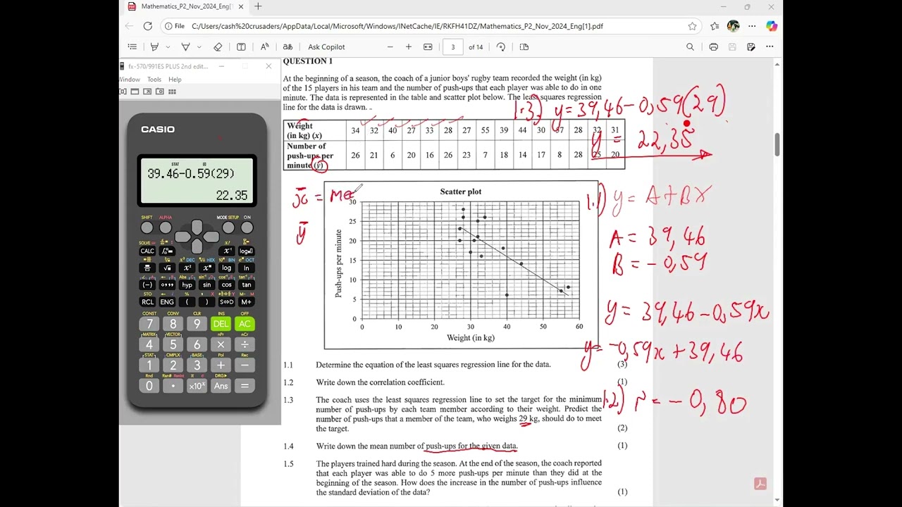Click the ×10^x key on the calculator
This screenshot has height=507, width=902.
197,386
